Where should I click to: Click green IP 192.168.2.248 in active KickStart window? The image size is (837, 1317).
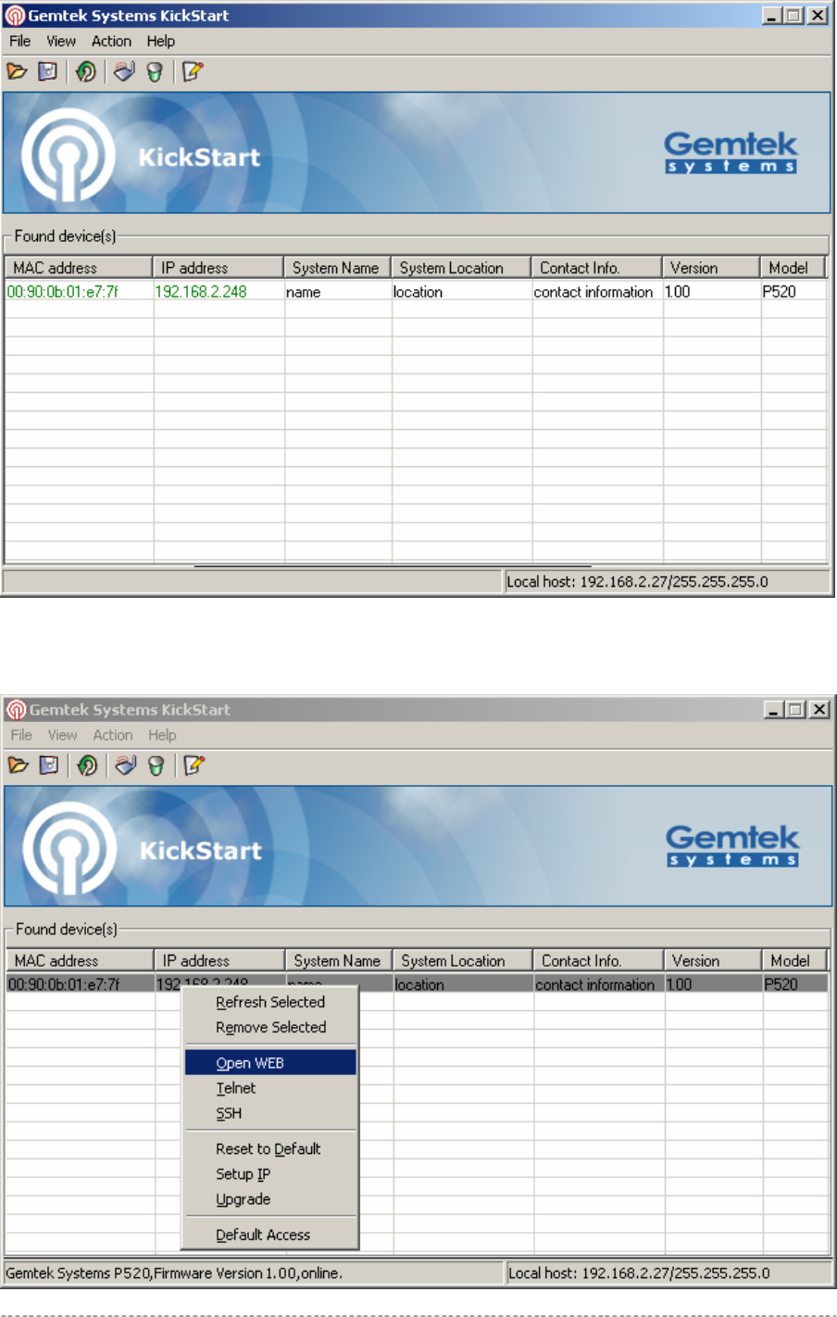tap(201, 291)
